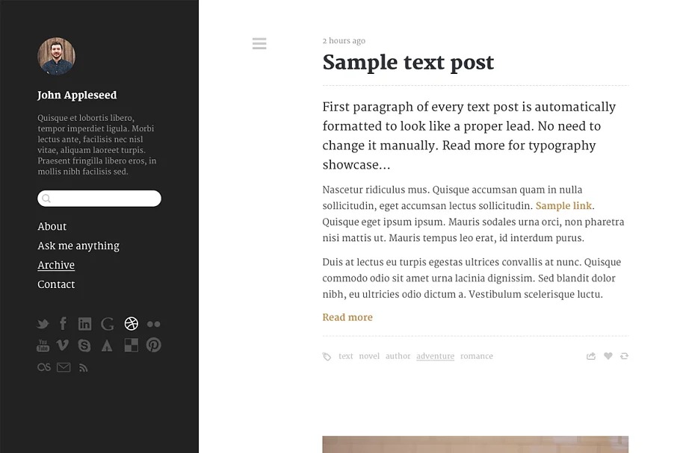Open the YouTube channel icon
Screen dimensions: 680x453
(43, 346)
